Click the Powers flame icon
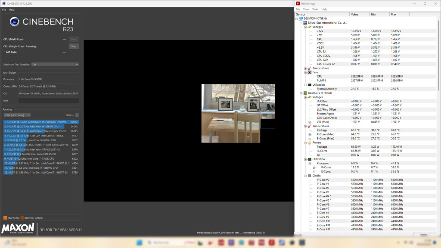The height and width of the screenshot is (248, 441). [309, 143]
